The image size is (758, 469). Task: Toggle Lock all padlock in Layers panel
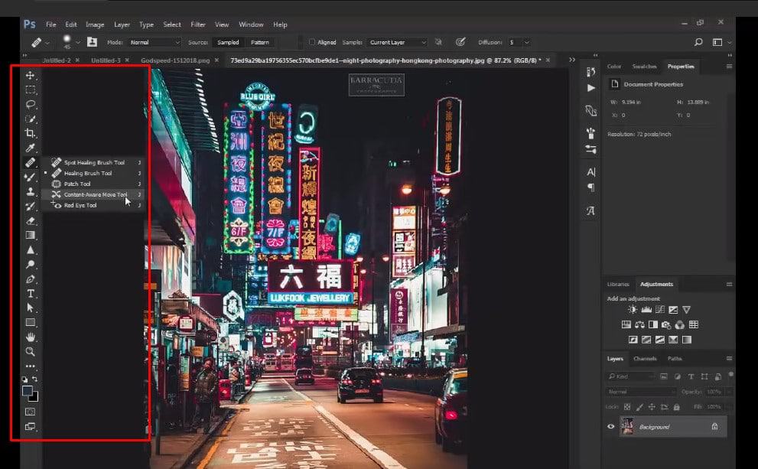tap(676, 407)
